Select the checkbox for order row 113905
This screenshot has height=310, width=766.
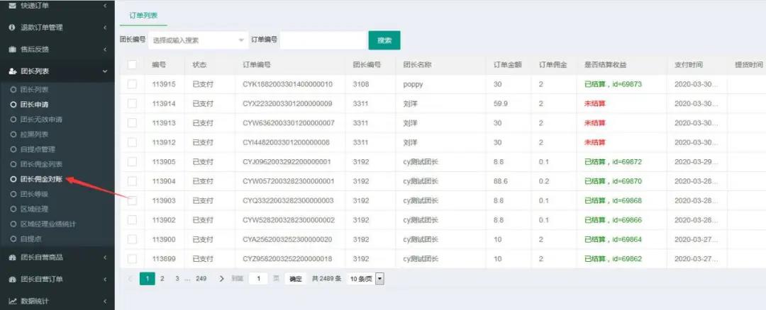tap(132, 162)
